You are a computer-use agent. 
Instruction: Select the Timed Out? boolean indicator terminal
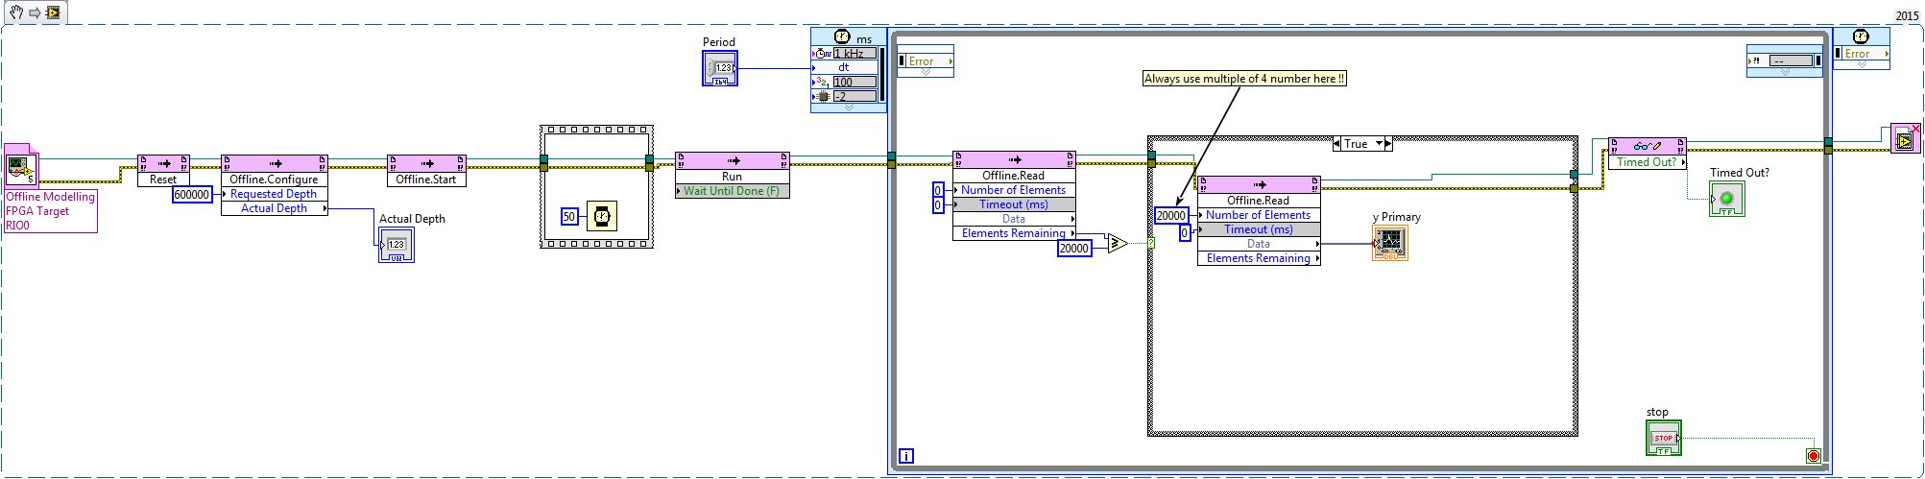point(1726,199)
